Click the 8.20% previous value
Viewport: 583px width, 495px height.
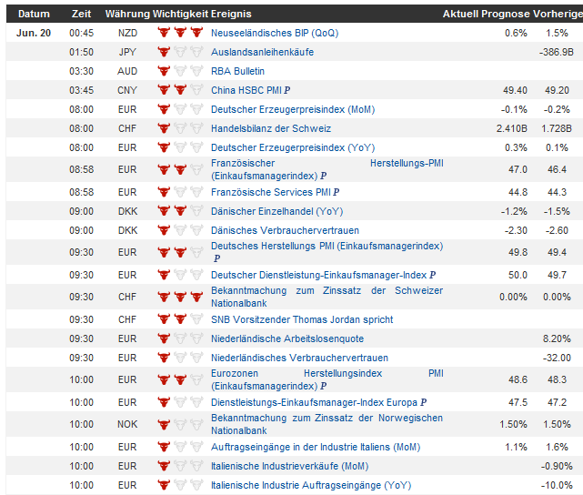point(557,338)
